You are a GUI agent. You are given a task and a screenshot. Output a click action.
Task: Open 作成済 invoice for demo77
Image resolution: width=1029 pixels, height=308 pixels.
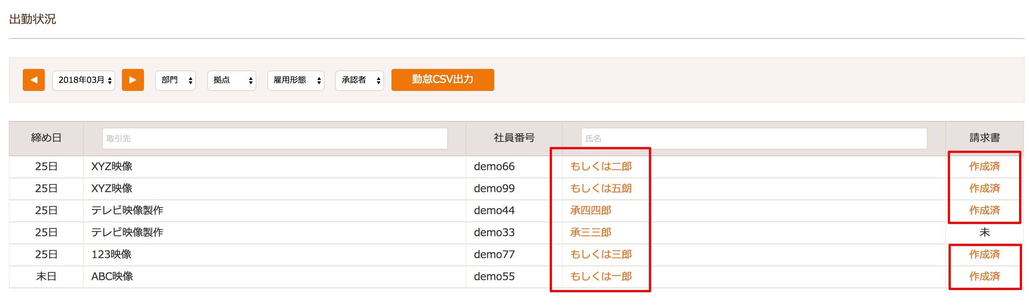(984, 254)
